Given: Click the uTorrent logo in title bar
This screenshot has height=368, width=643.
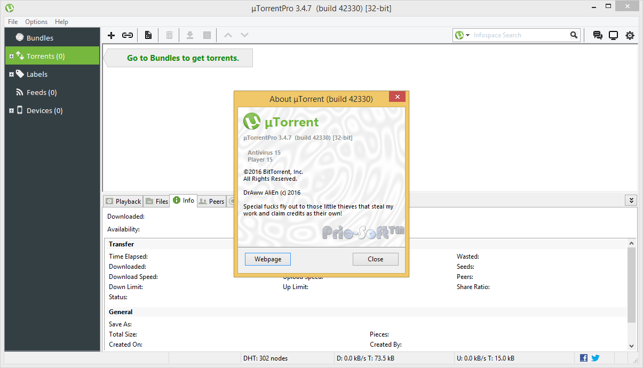Looking at the screenshot, I should point(10,8).
